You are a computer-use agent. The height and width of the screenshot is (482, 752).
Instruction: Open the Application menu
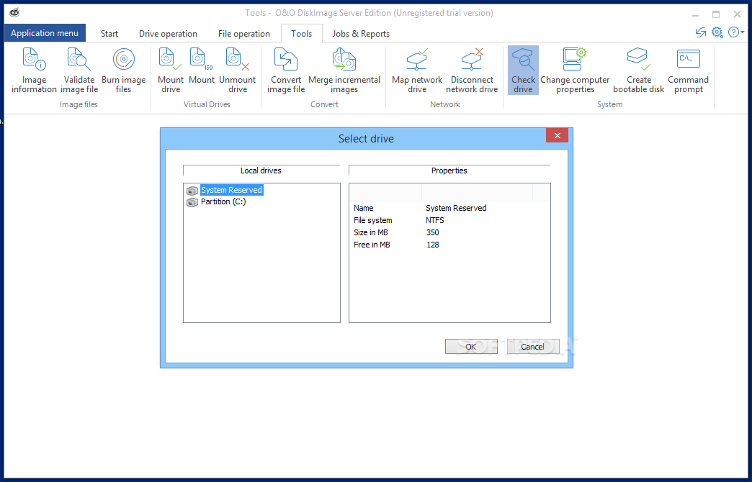click(45, 33)
